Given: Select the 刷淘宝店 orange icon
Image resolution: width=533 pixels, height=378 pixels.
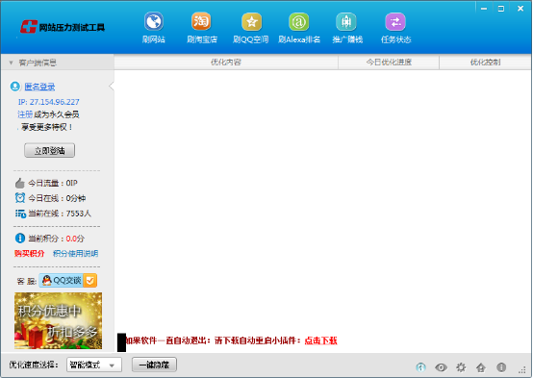Looking at the screenshot, I should click(x=201, y=22).
